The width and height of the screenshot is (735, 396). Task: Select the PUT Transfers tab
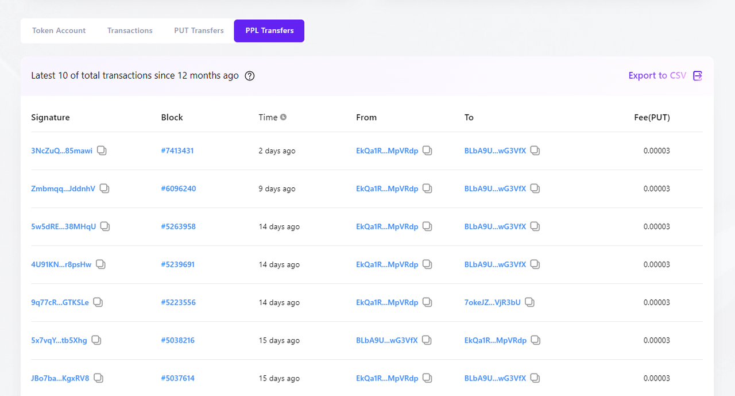click(199, 30)
